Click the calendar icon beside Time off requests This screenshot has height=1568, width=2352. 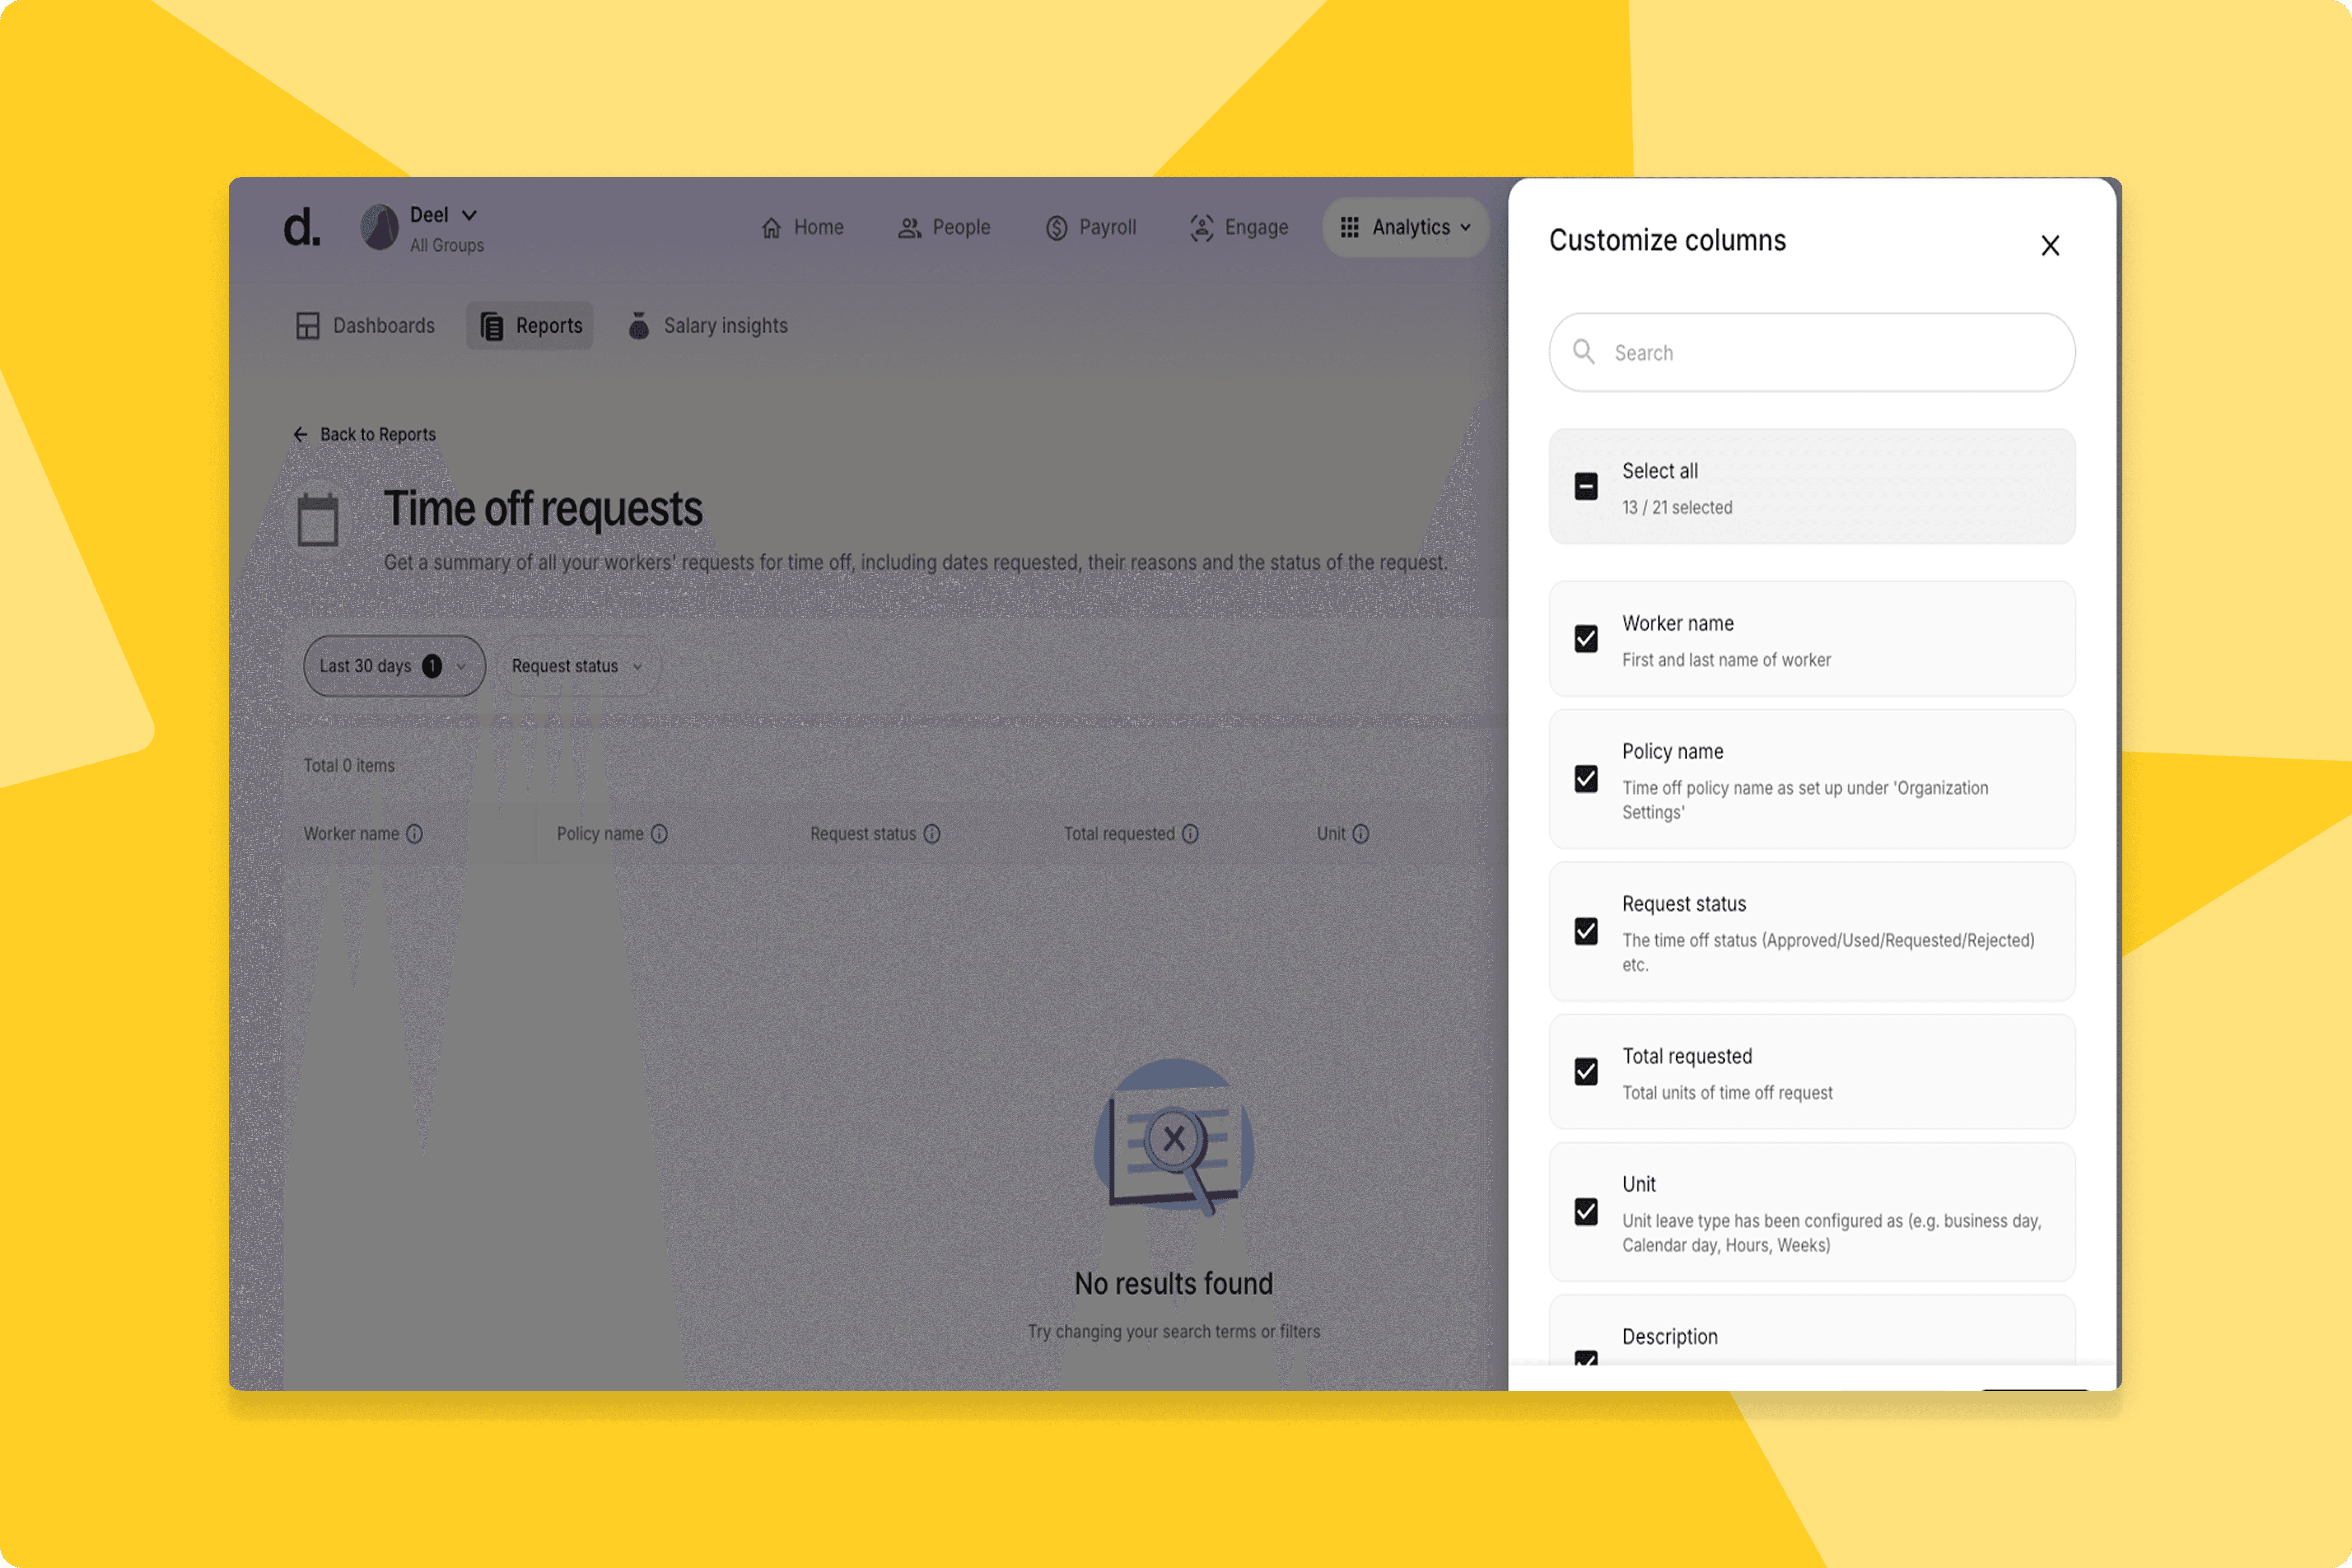(x=318, y=520)
